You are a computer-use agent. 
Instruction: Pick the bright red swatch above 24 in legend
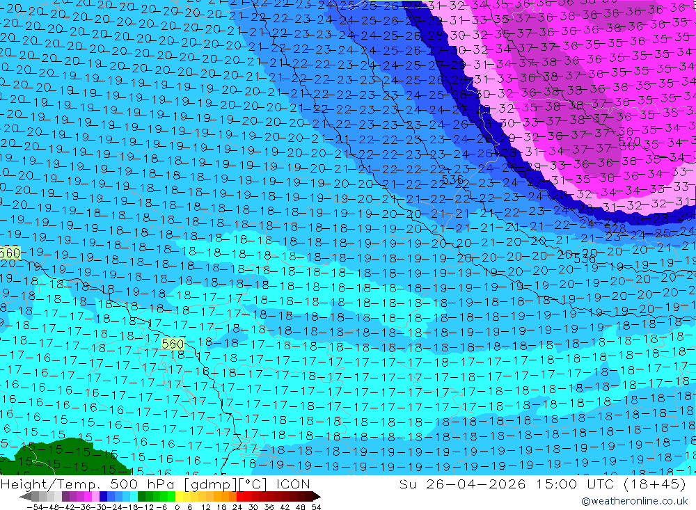240,496
